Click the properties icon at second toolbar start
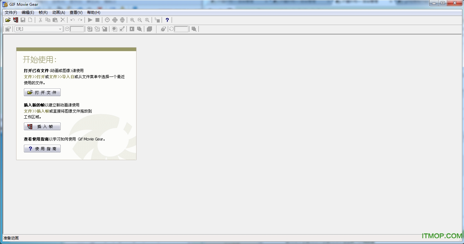 (8, 29)
